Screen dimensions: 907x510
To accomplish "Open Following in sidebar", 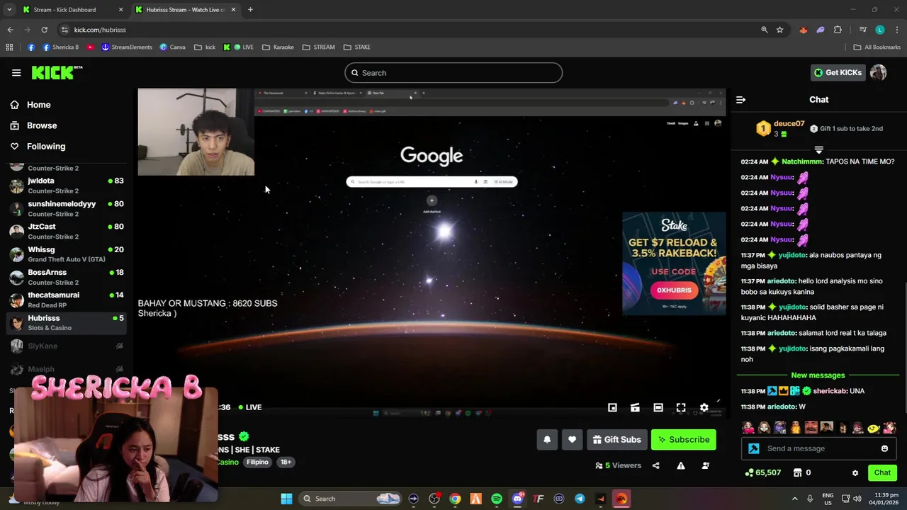I will pyautogui.click(x=46, y=147).
